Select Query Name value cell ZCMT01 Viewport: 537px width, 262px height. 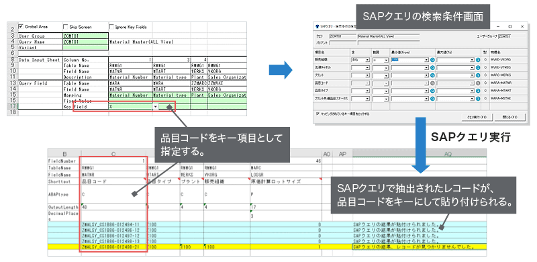click(86, 42)
